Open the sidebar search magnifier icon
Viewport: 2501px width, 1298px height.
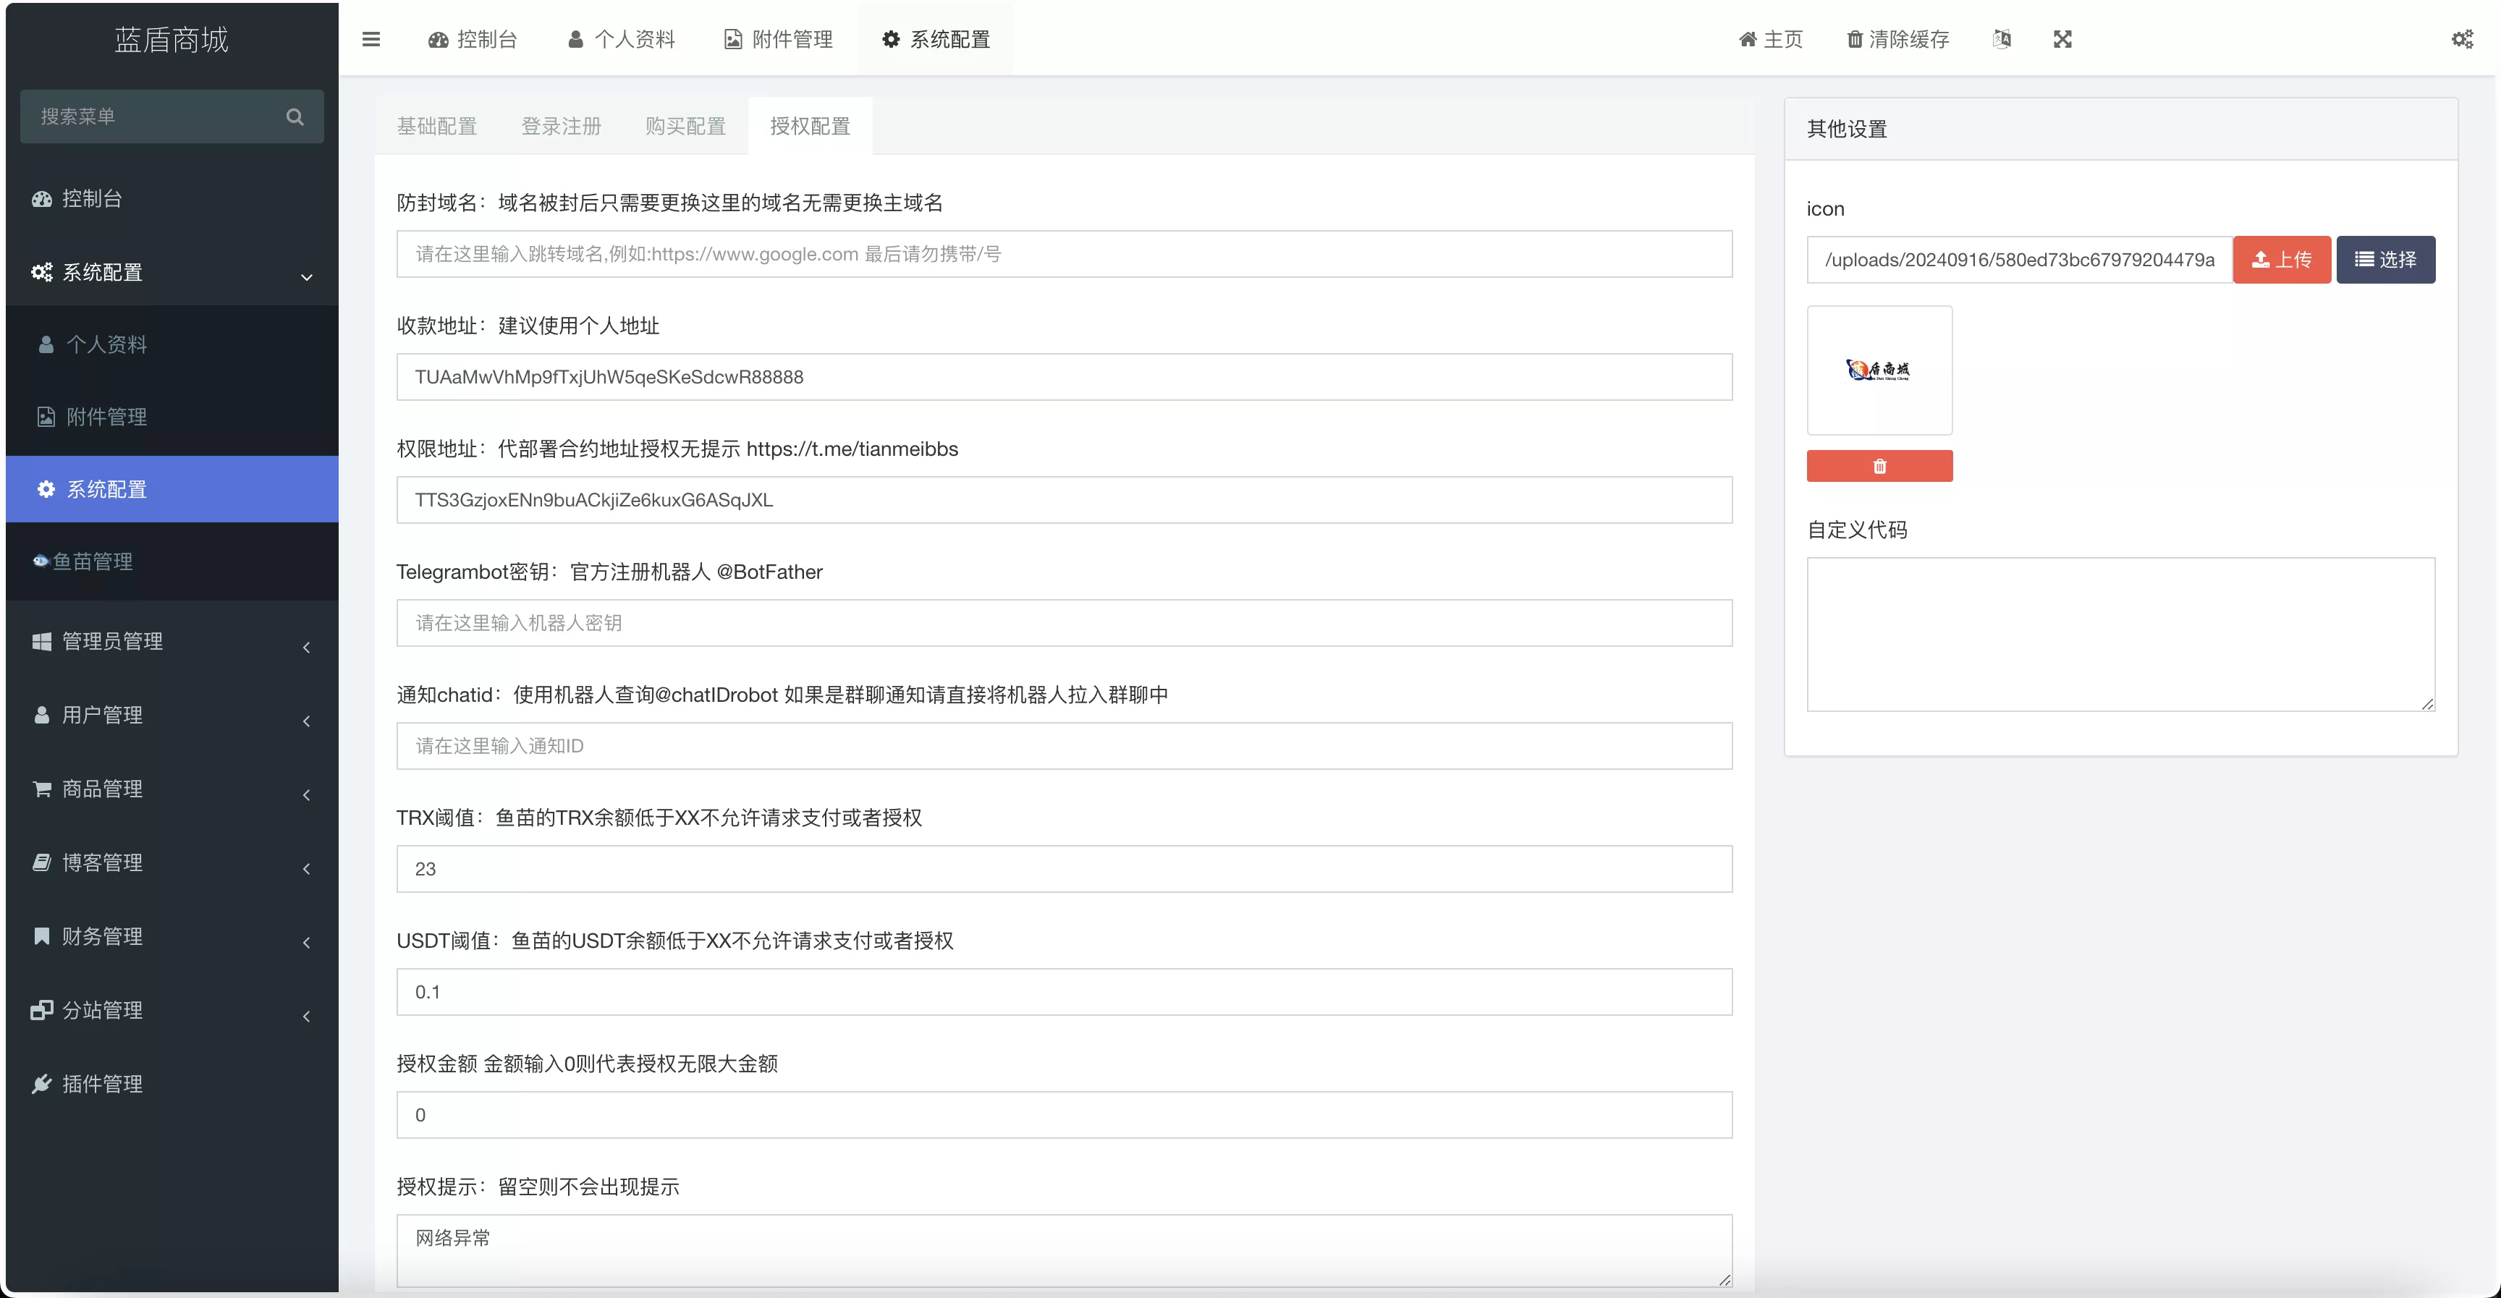pos(295,116)
